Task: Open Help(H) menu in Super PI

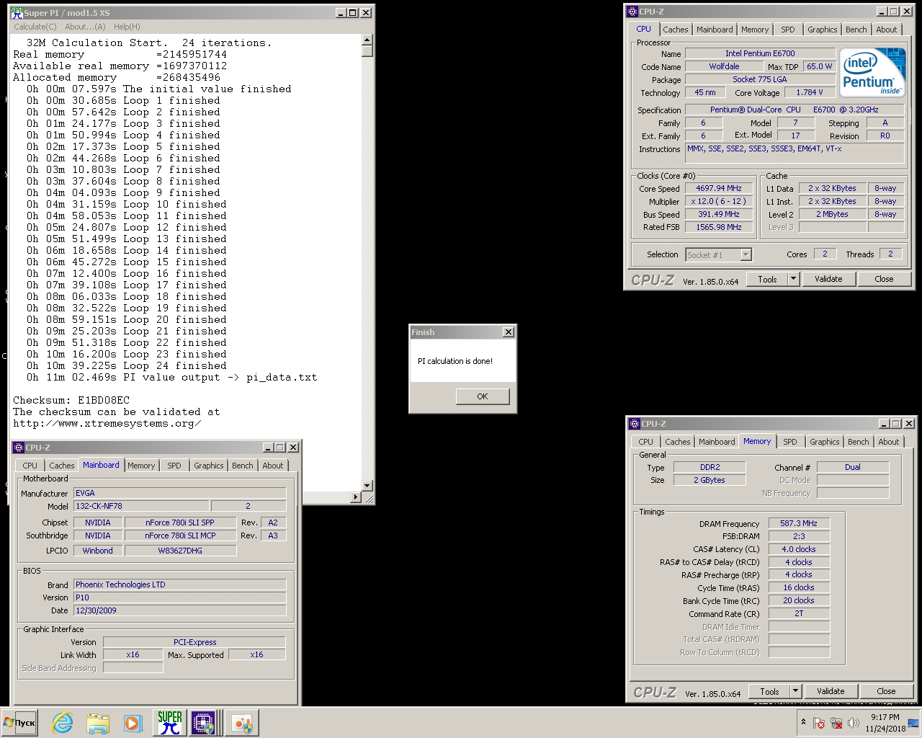Action: pyautogui.click(x=127, y=27)
